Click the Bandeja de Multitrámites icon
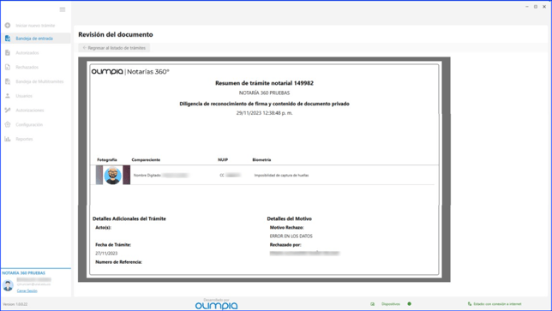Viewport: 552px width, 311px height. tap(8, 81)
